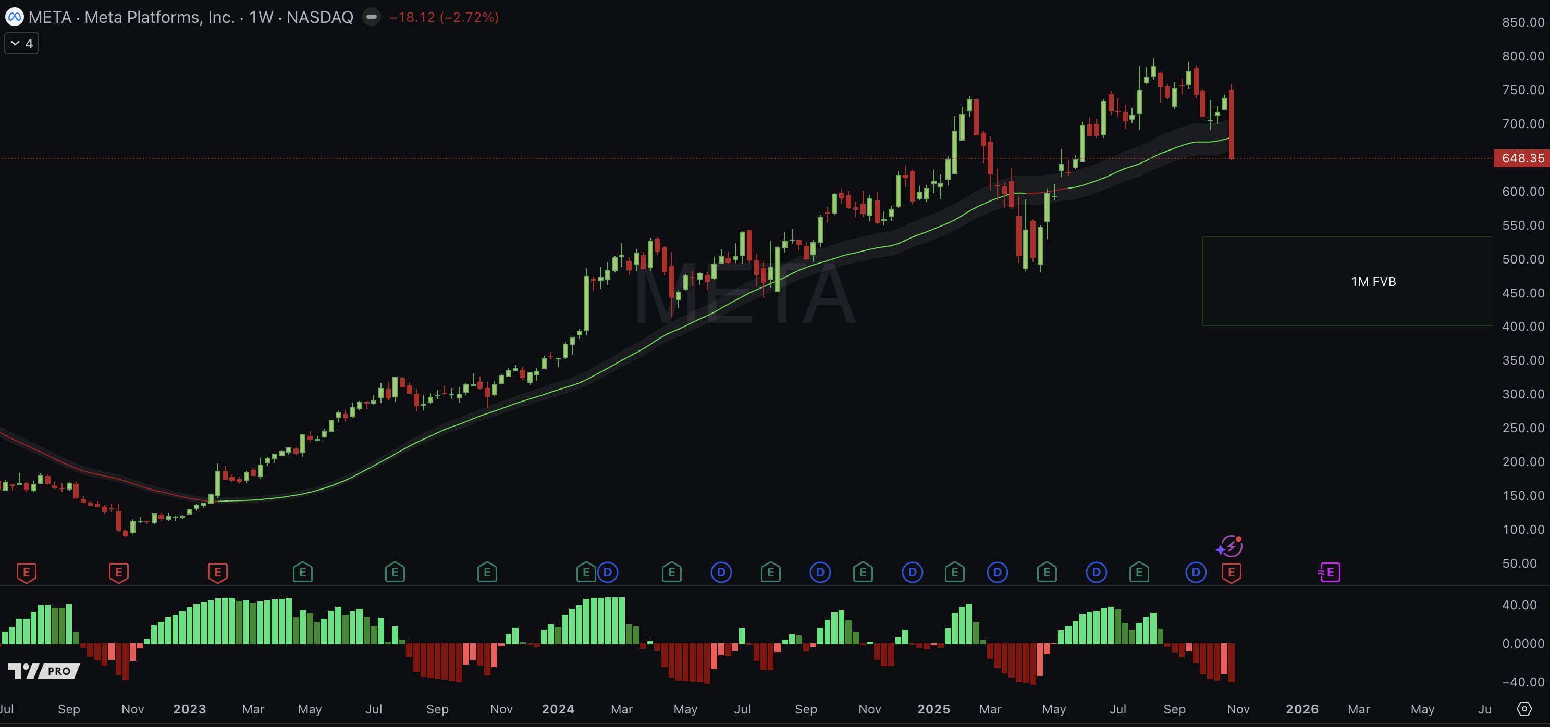Screen dimensions: 1550x727
Task: Click the green earnings marker near May 2023
Action: coord(303,572)
